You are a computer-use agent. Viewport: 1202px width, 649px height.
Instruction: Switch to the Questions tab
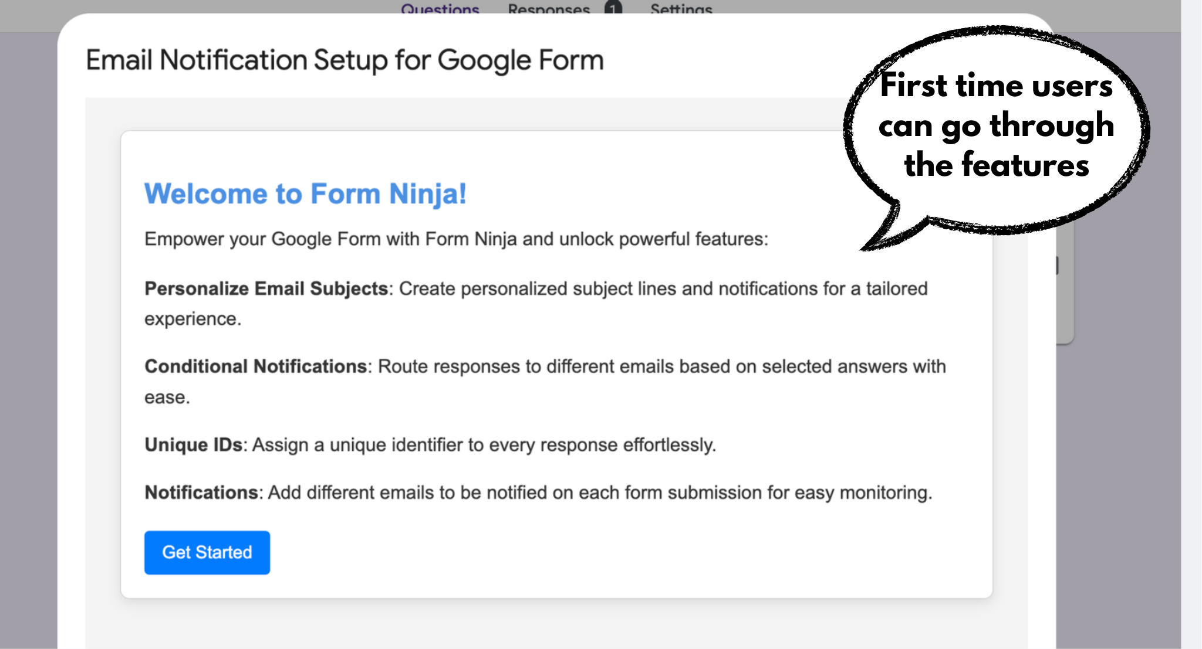(x=440, y=9)
